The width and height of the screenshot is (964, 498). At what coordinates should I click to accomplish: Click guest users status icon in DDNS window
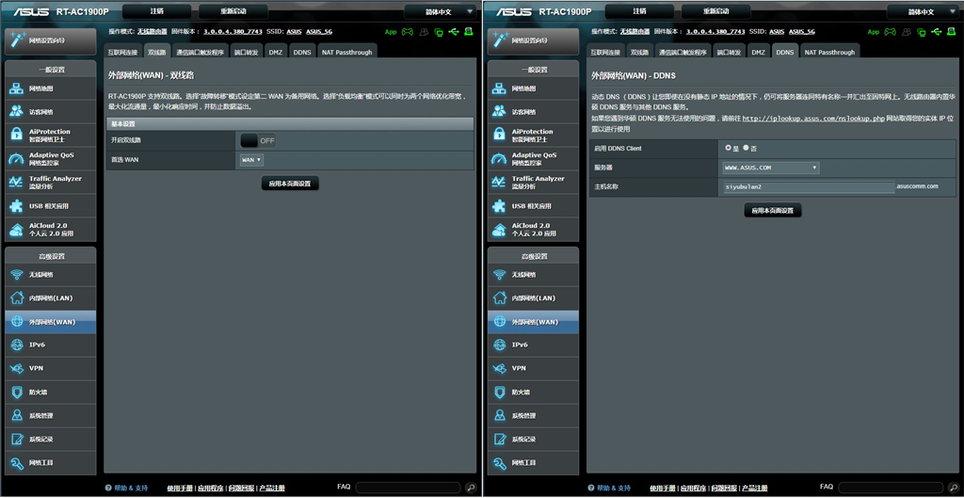[907, 31]
